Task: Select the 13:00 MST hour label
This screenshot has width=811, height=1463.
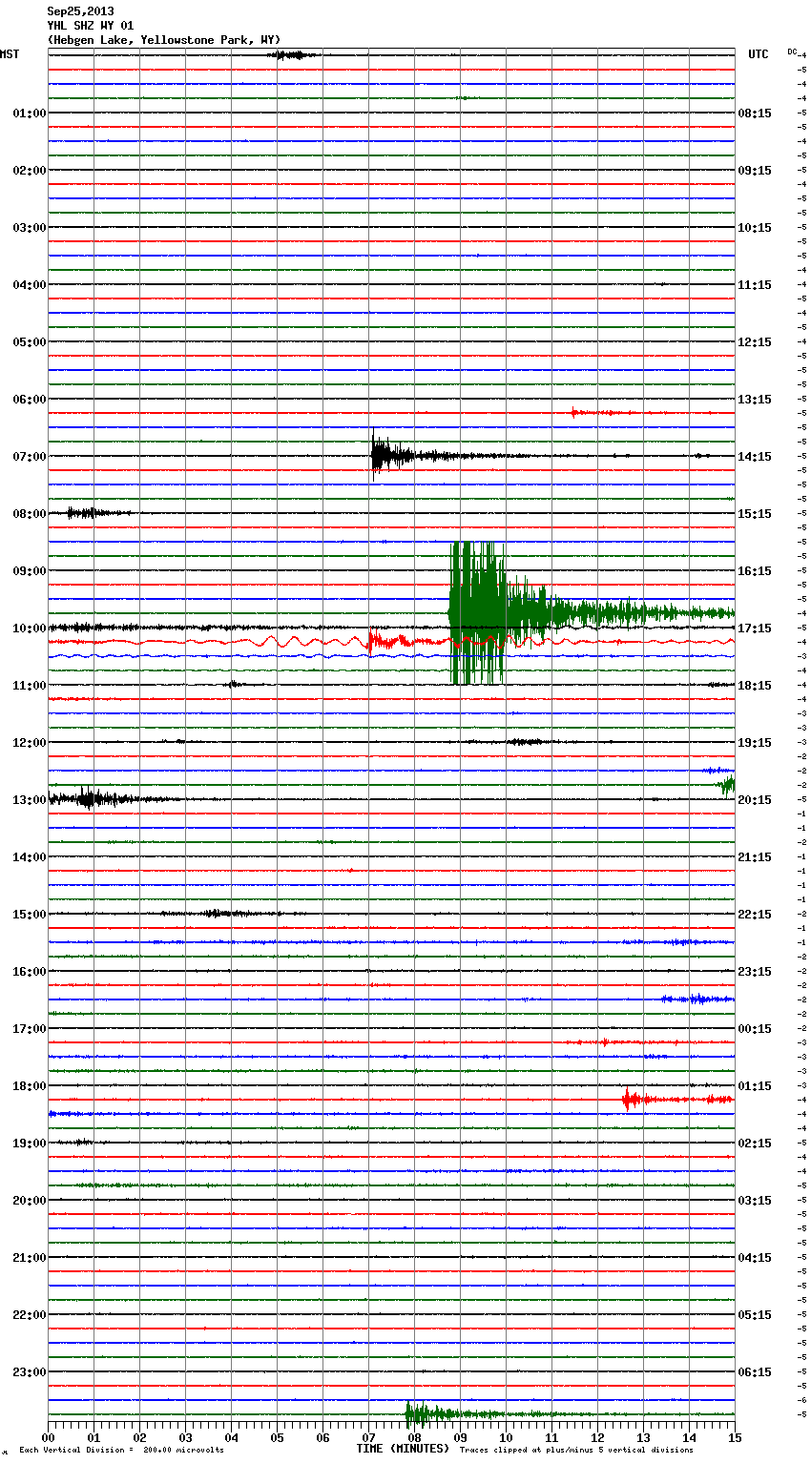Action: [30, 800]
